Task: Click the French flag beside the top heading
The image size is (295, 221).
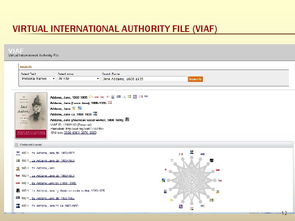Action: pyautogui.click(x=141, y=97)
